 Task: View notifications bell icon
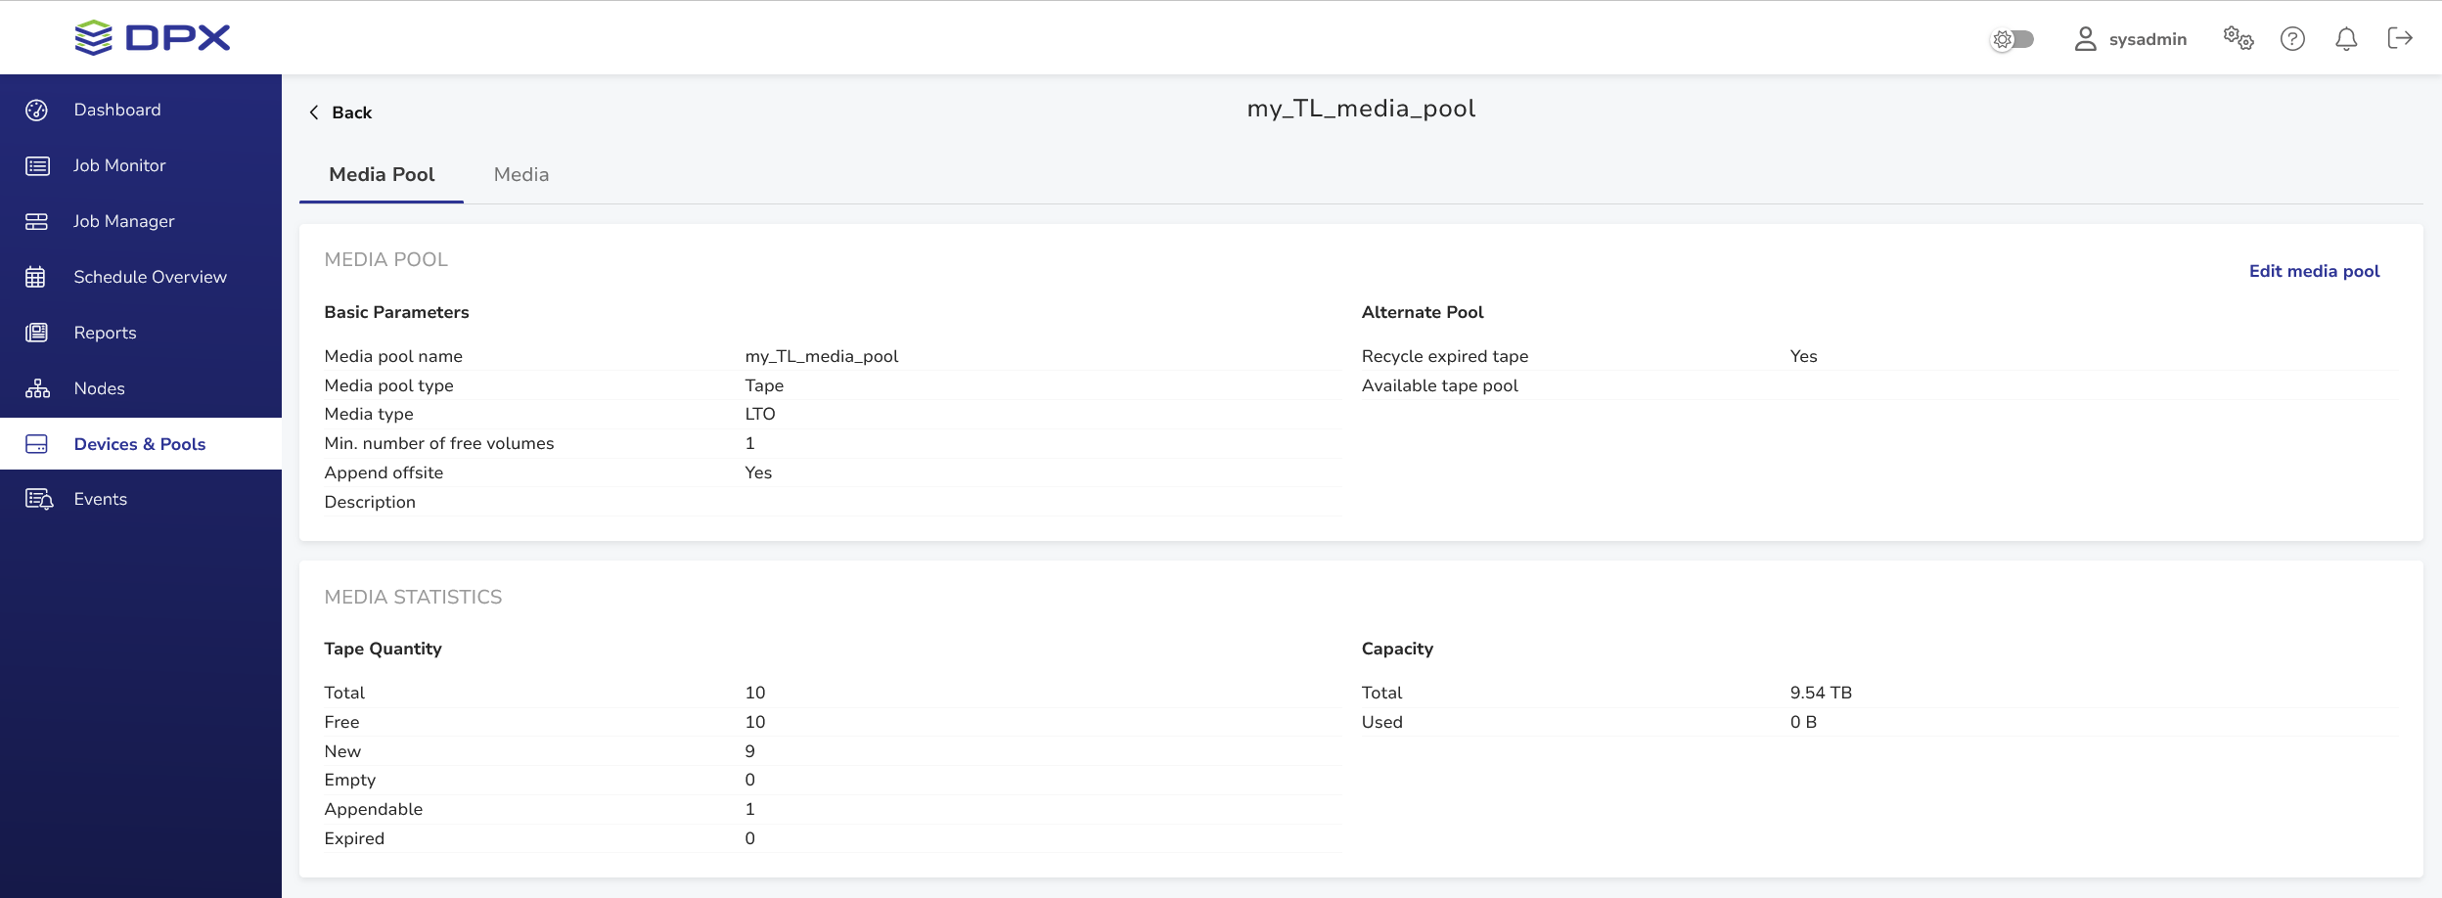[x=2346, y=39]
